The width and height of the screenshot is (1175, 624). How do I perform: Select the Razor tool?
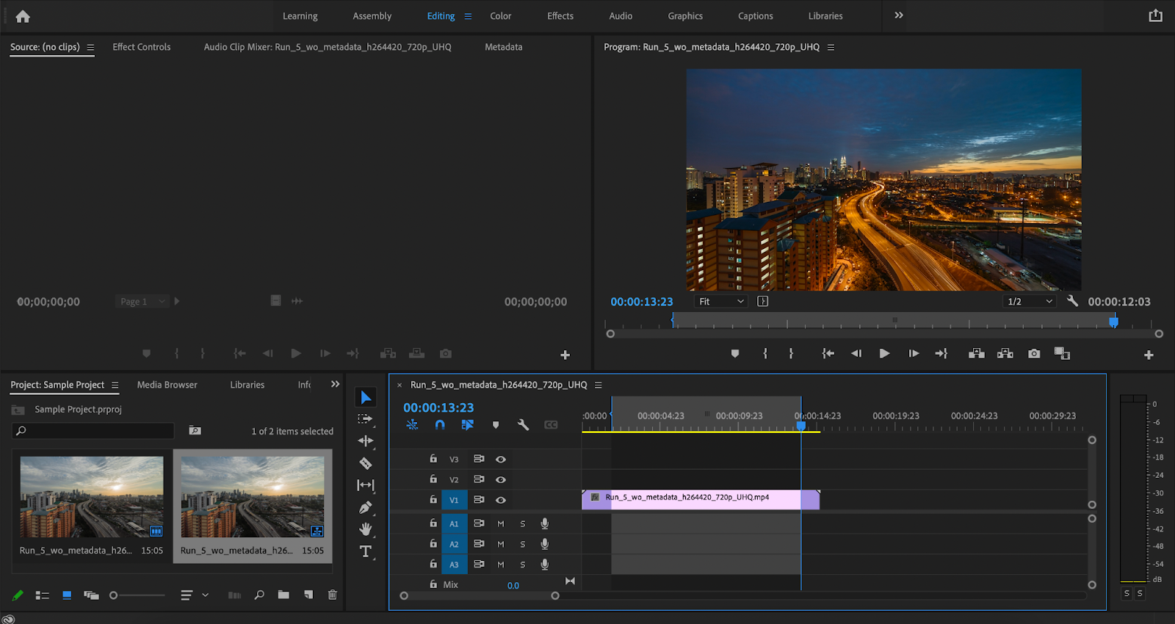(365, 463)
